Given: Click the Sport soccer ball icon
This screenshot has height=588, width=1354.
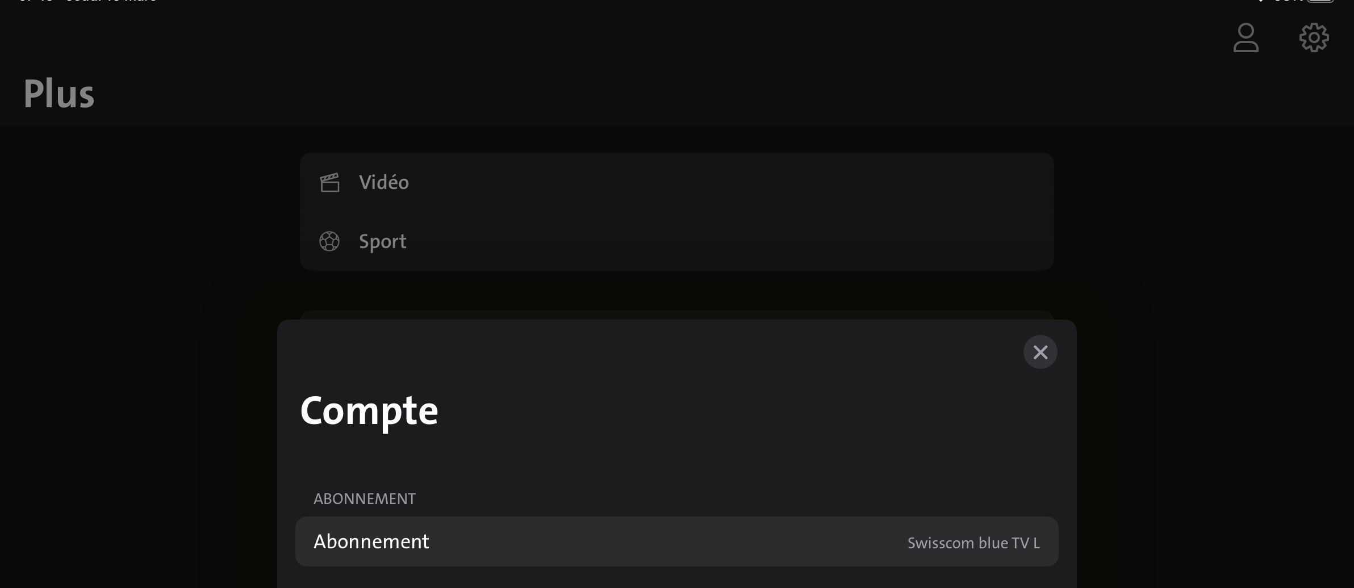Looking at the screenshot, I should pos(329,242).
